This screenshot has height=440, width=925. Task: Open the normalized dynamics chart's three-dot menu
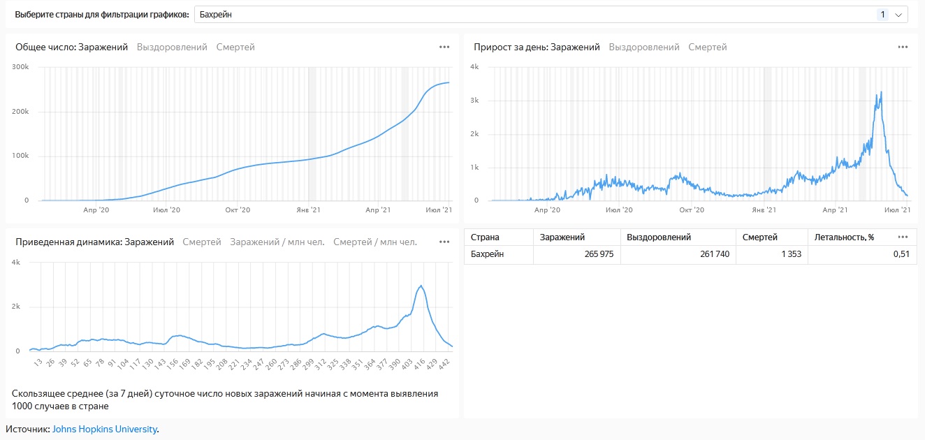(444, 242)
